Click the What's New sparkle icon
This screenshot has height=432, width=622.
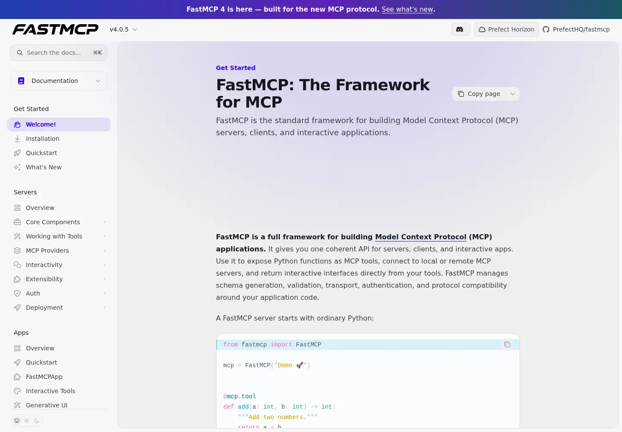click(17, 167)
